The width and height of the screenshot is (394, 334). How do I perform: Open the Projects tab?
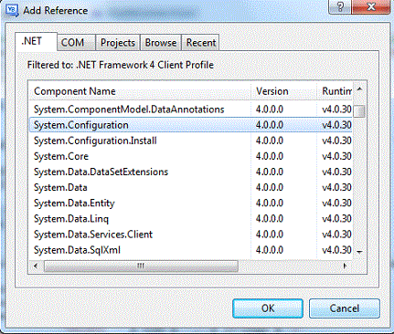coord(118,42)
